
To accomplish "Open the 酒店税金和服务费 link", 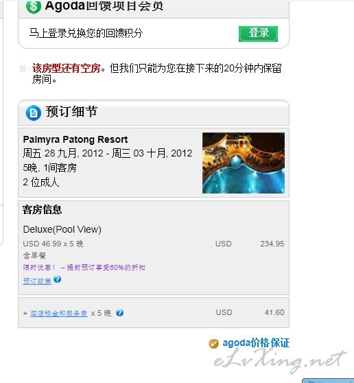I will point(59,313).
